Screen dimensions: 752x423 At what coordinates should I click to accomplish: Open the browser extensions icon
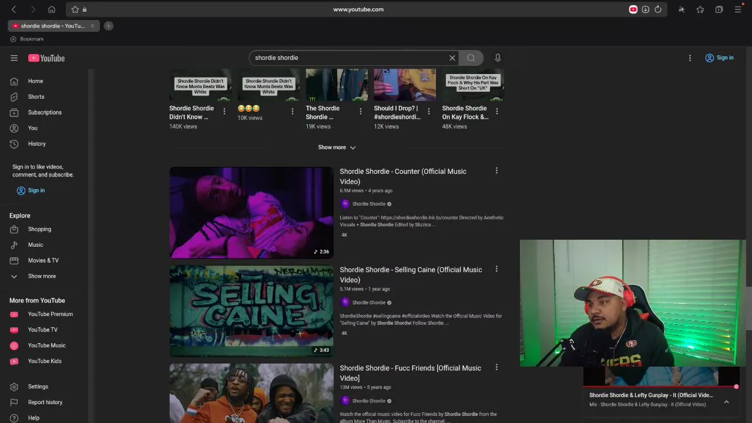pyautogui.click(x=681, y=9)
